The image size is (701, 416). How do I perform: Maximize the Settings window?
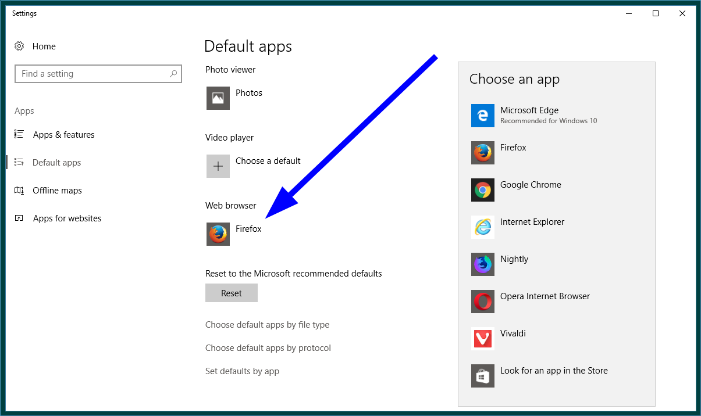click(656, 13)
